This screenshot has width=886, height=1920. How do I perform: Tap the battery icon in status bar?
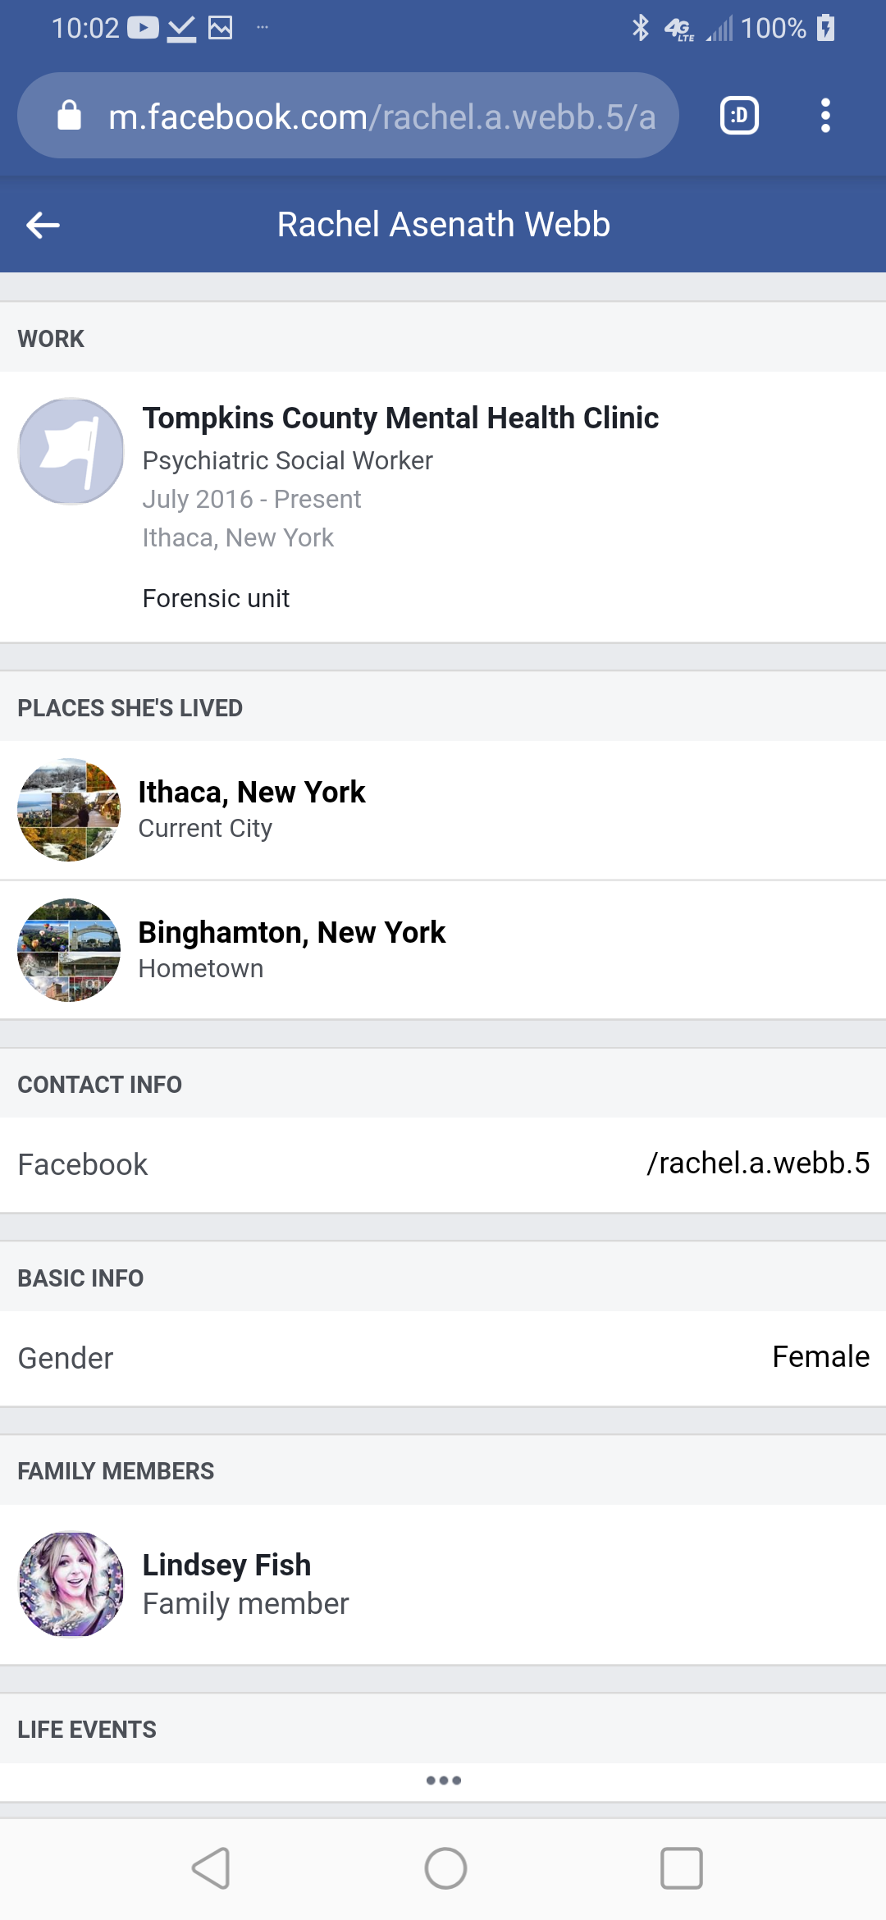[825, 28]
